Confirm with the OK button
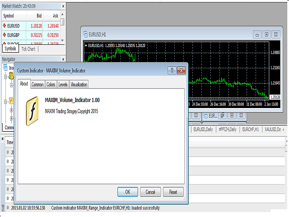This screenshot has width=289, height=217. (127, 192)
